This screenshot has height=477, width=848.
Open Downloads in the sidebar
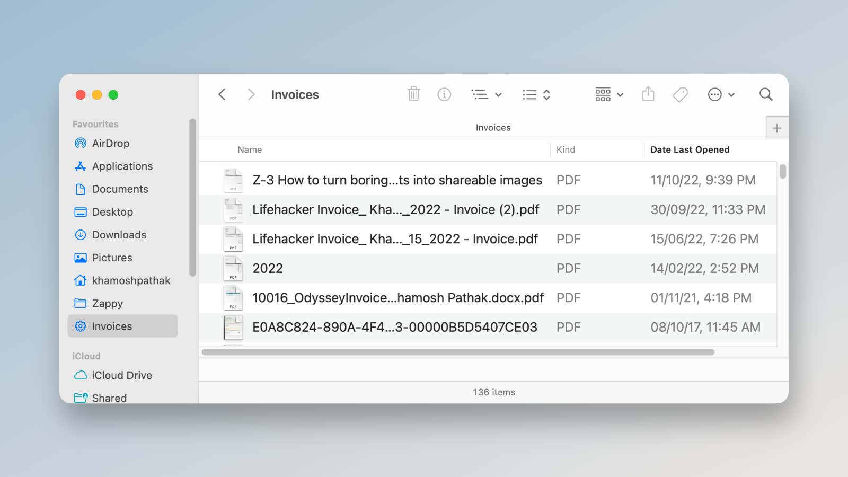pyautogui.click(x=122, y=234)
